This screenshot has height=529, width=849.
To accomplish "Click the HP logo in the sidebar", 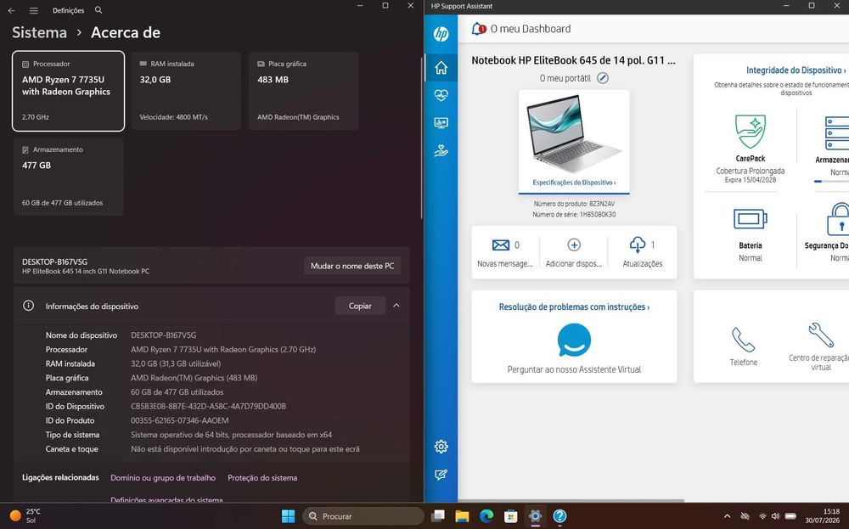I will pyautogui.click(x=441, y=34).
